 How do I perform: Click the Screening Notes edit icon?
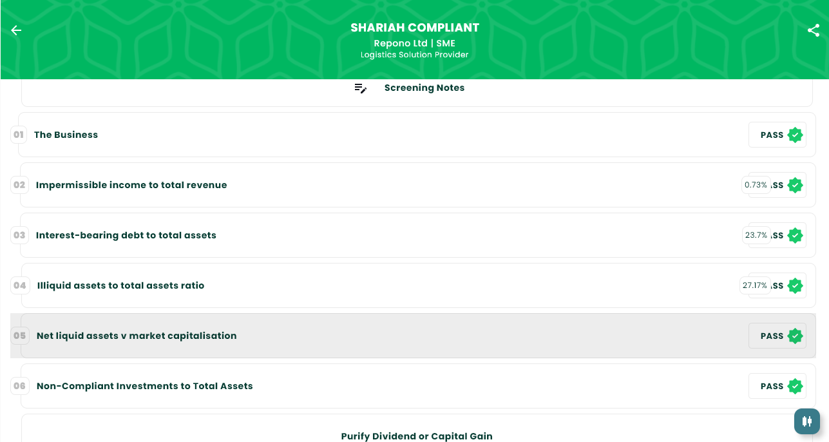pyautogui.click(x=360, y=88)
